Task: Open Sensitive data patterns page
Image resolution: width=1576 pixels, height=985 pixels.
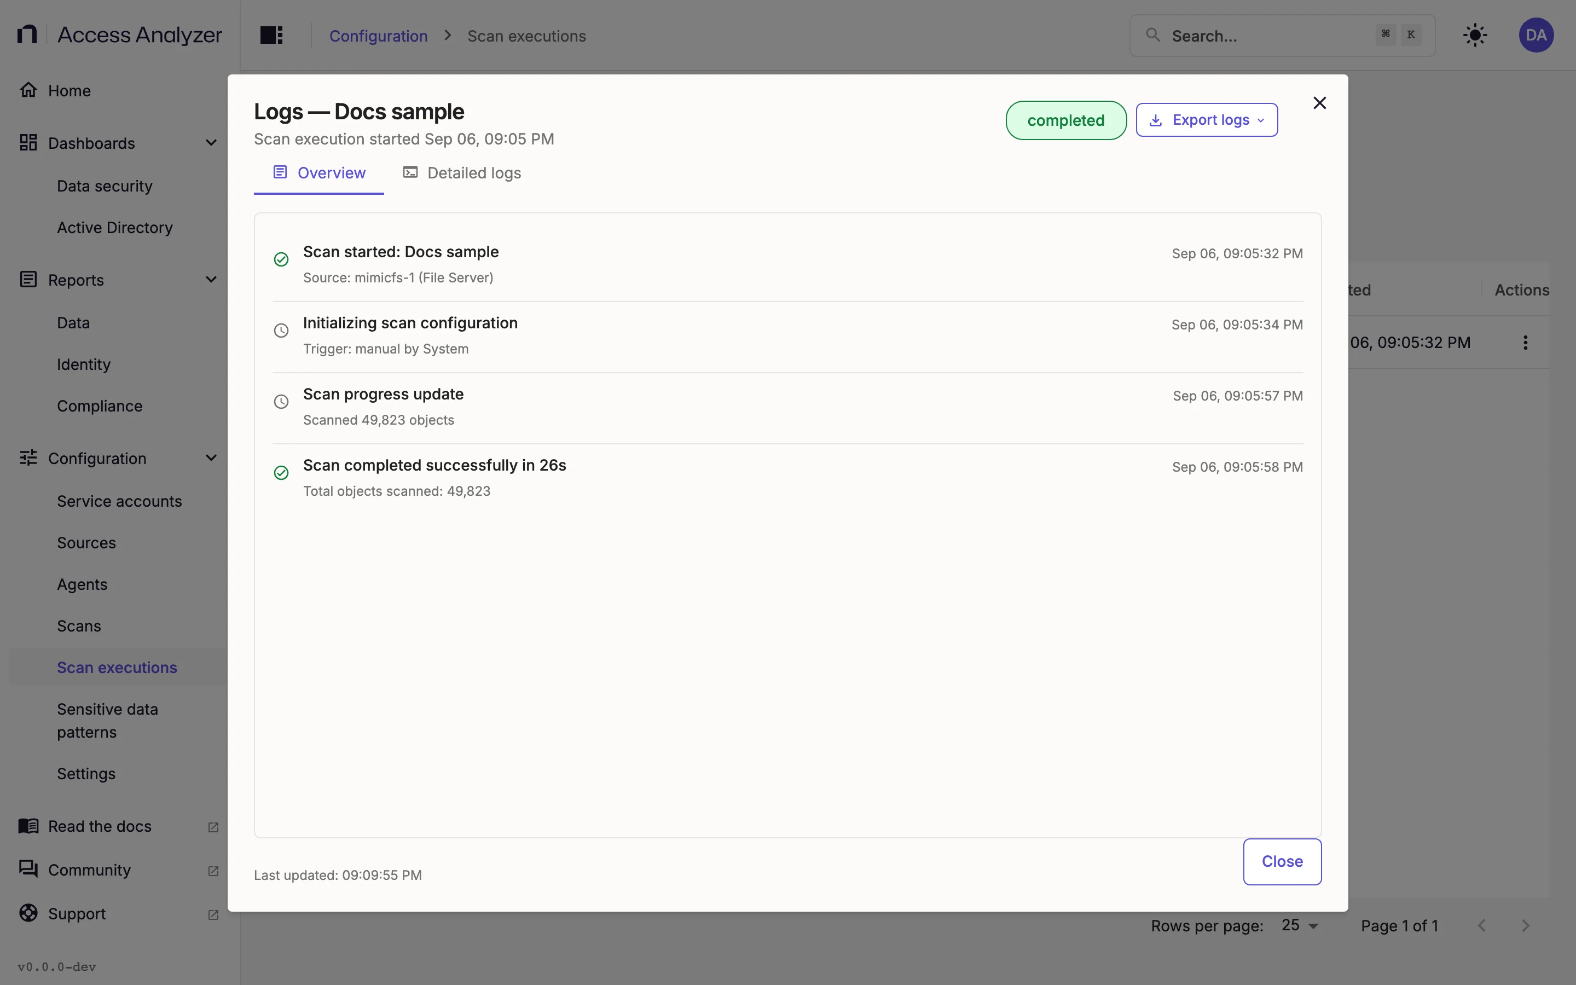Action: click(107, 721)
